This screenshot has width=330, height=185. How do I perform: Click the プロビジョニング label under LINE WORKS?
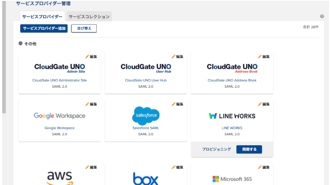[x=216, y=149]
